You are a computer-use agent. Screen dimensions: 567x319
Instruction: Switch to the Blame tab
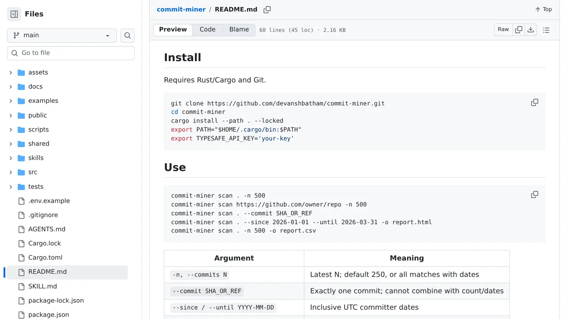[239, 30]
